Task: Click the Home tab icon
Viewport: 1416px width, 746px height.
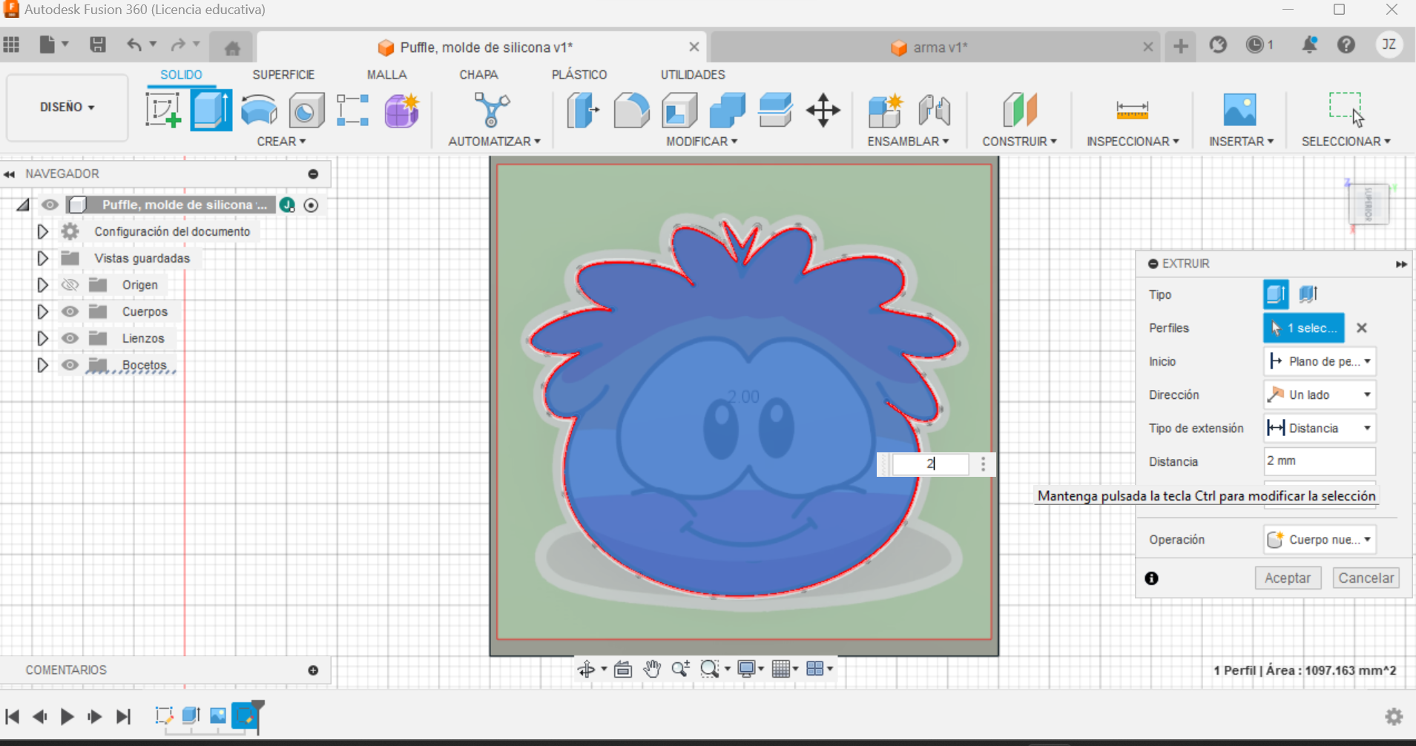Action: (x=232, y=48)
